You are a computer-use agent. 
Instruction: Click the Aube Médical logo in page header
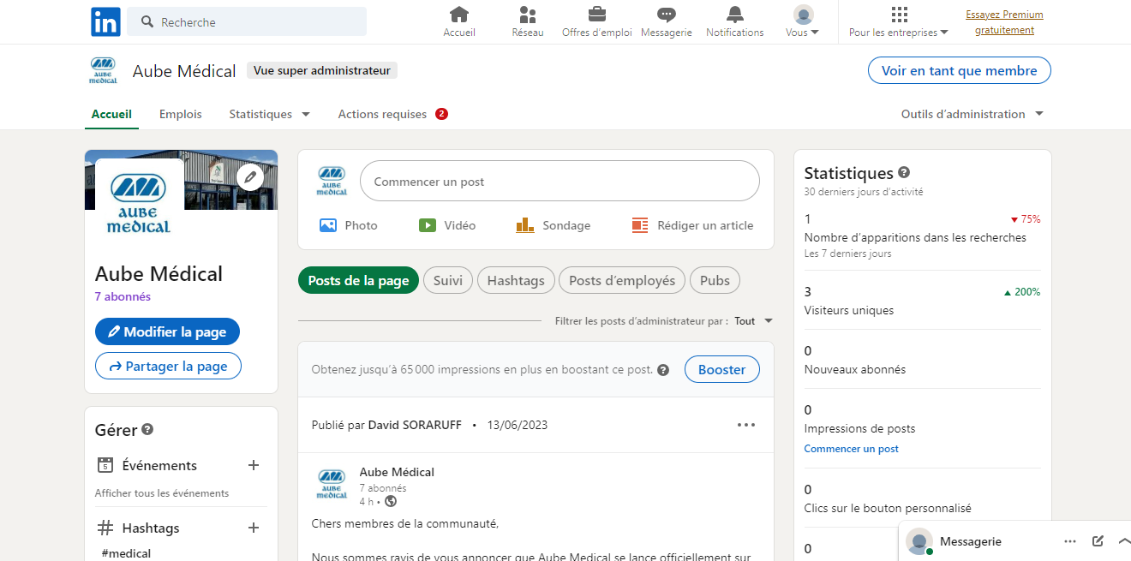click(x=104, y=71)
